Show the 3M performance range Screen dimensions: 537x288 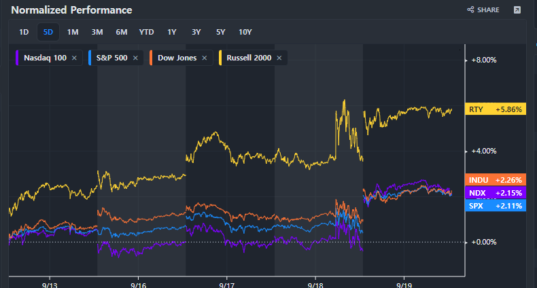click(x=97, y=32)
